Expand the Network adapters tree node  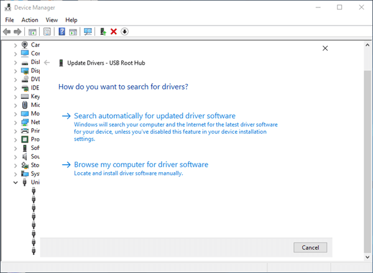16,123
